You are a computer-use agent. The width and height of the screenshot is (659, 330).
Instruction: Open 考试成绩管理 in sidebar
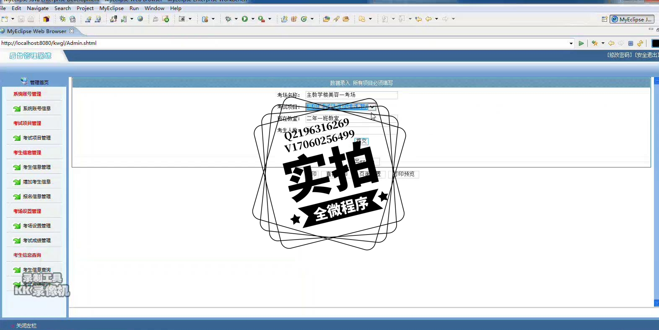coord(36,240)
